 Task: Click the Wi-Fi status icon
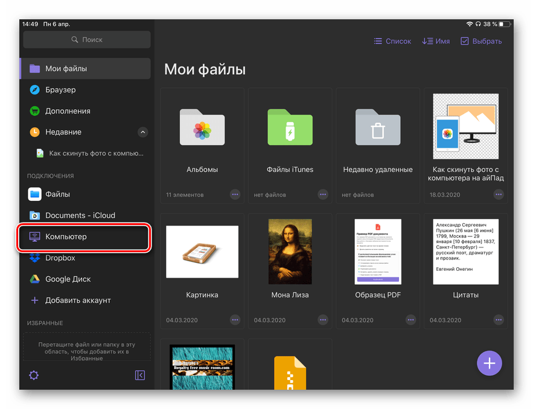(470, 24)
